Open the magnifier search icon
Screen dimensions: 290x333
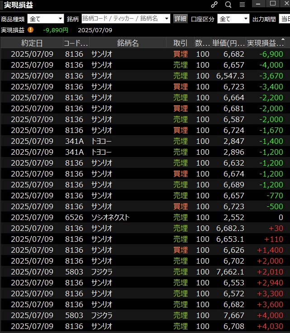coord(228,5)
